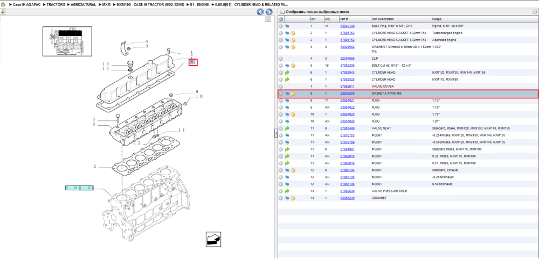Click box icon on INSERT Standard, Exhaust row
The width and height of the screenshot is (539, 258).
pos(293,170)
